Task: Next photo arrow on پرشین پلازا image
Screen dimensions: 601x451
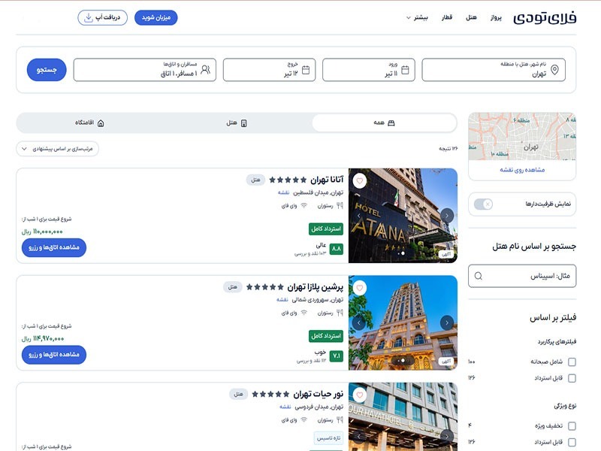Action: pos(447,322)
